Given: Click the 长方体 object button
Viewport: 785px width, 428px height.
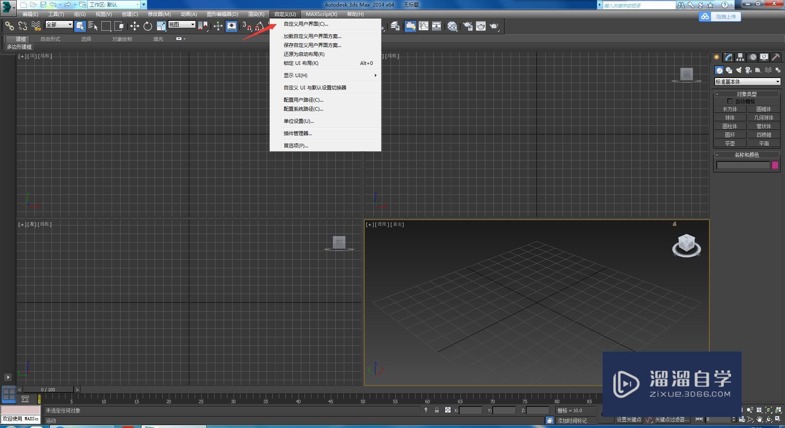Looking at the screenshot, I should 730,109.
